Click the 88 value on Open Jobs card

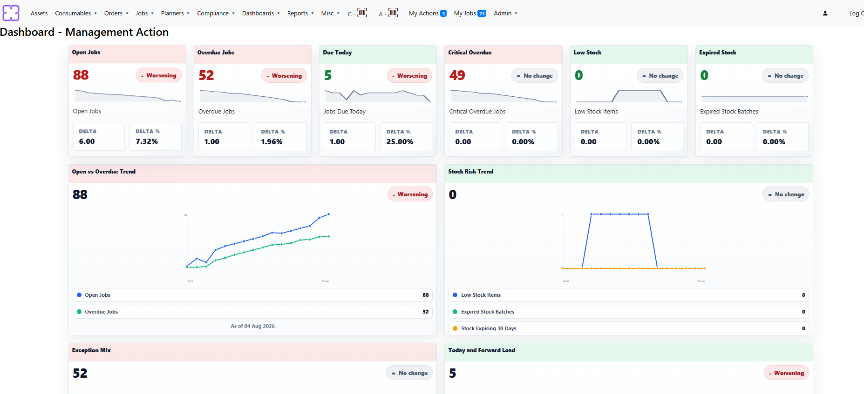point(81,75)
